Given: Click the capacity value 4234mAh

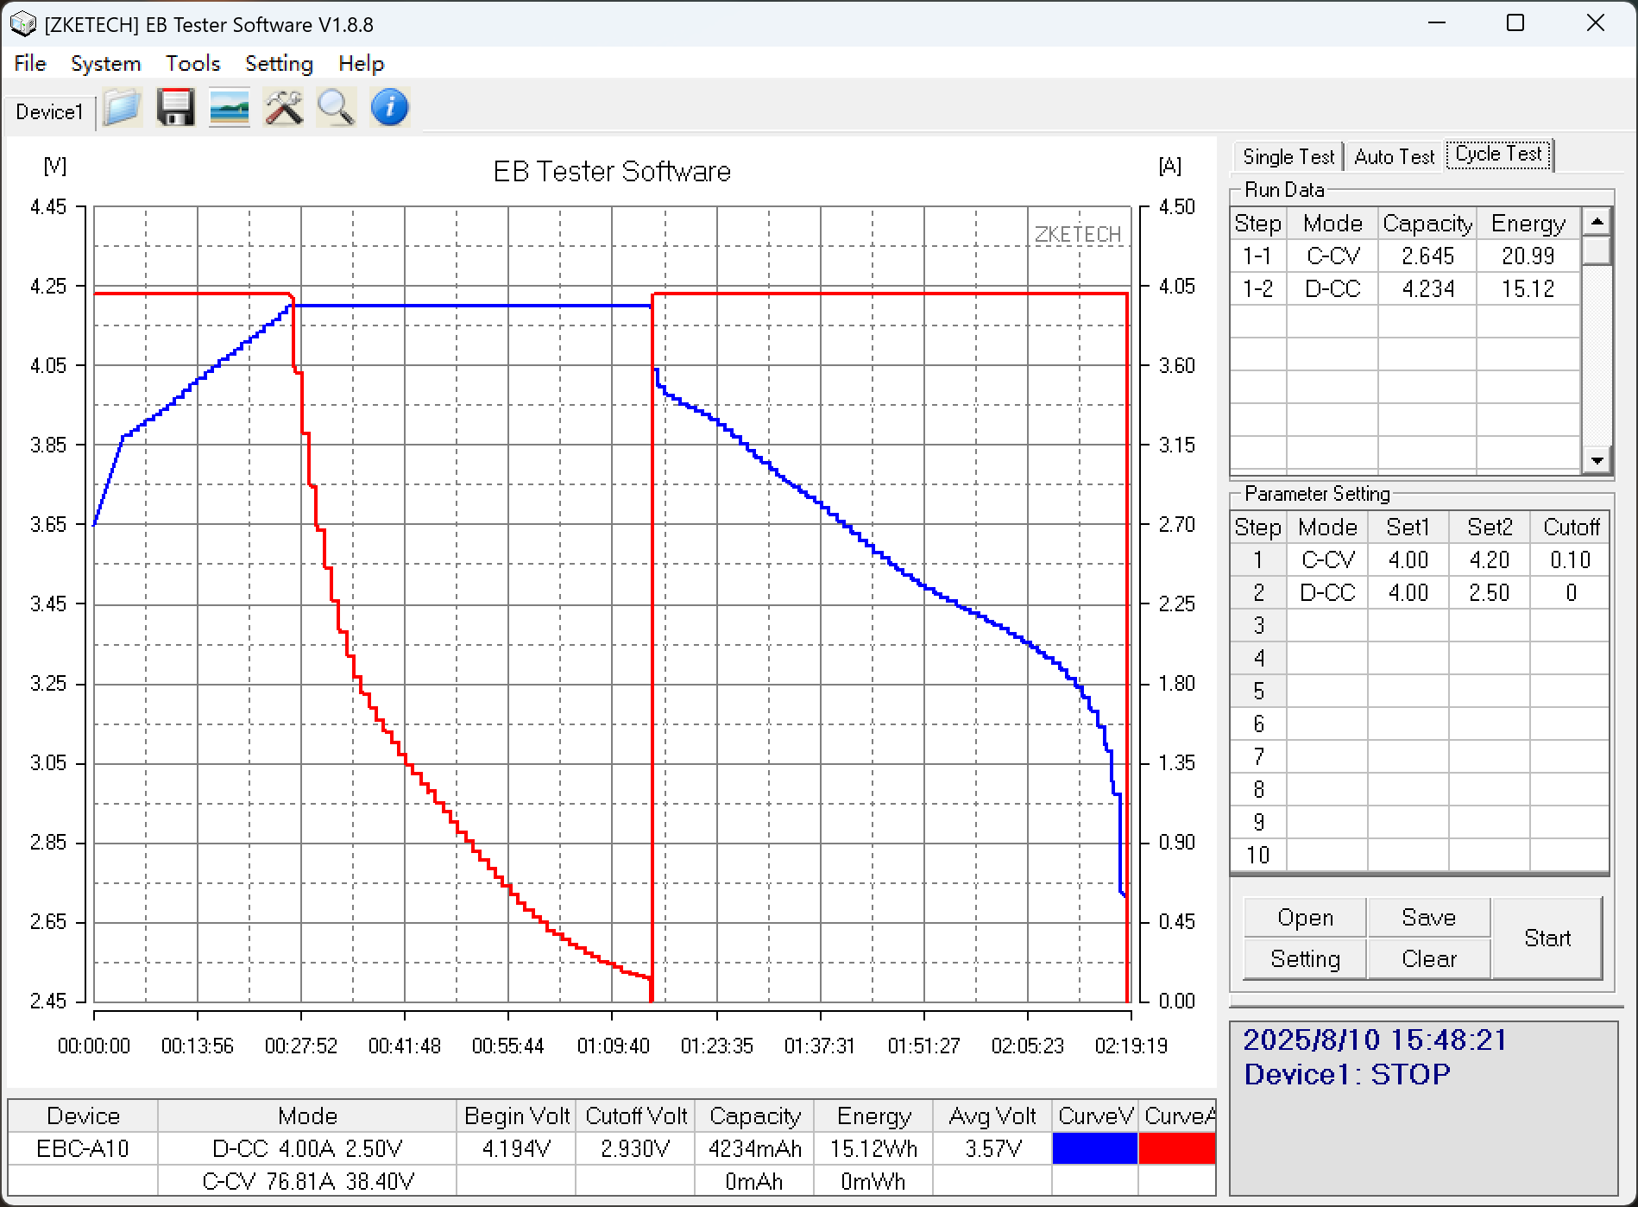Looking at the screenshot, I should click(754, 1149).
